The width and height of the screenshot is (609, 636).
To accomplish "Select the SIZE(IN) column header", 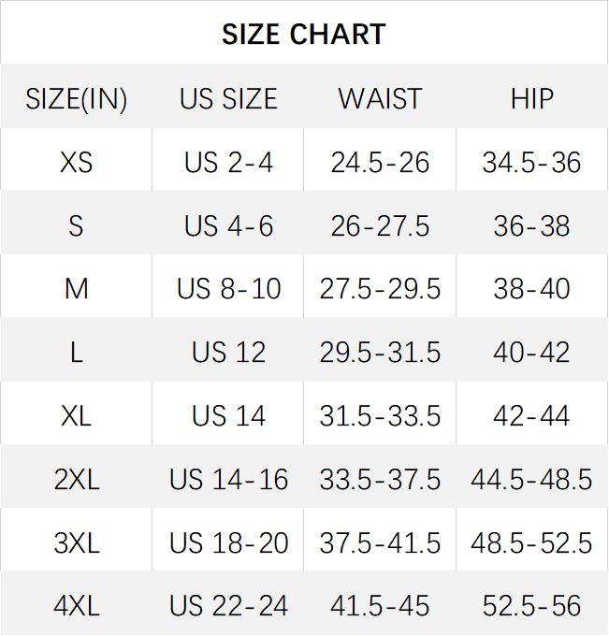I will click(x=76, y=99).
